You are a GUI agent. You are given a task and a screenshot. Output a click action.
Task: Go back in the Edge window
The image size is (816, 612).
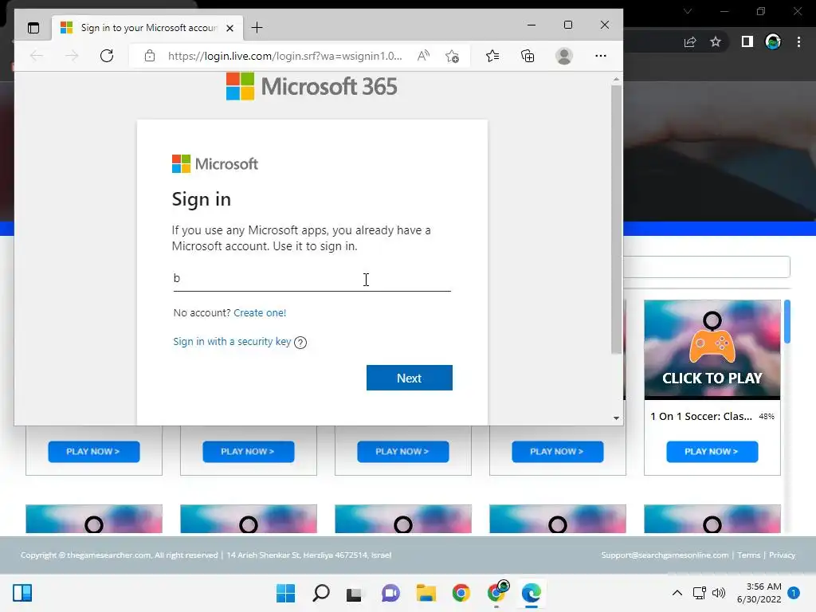pyautogui.click(x=37, y=56)
